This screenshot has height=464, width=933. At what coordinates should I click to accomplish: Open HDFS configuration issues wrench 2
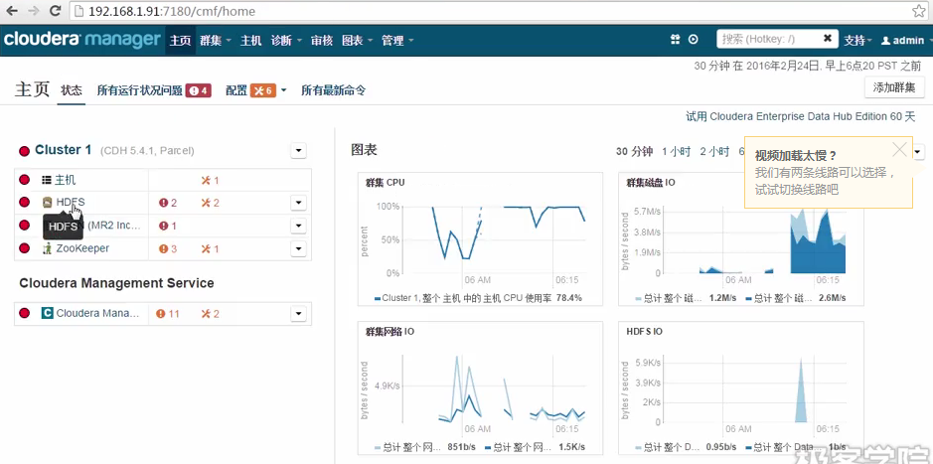210,203
